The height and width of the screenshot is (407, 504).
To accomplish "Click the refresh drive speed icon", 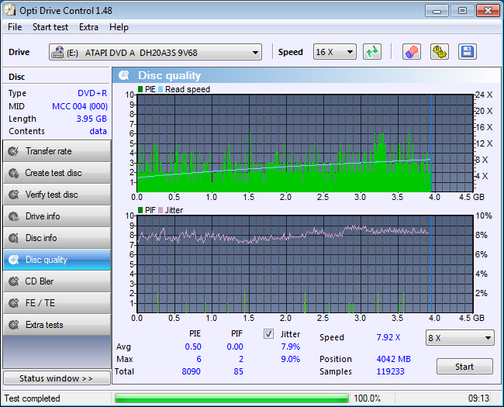I will pyautogui.click(x=372, y=52).
